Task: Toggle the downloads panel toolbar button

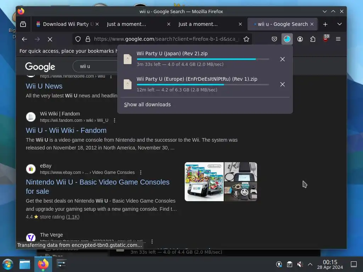Action: [x=287, y=39]
